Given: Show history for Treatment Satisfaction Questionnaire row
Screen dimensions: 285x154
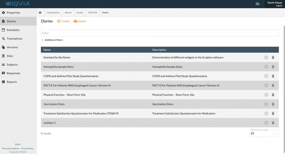Looking at the screenshot, I should coord(266,113).
